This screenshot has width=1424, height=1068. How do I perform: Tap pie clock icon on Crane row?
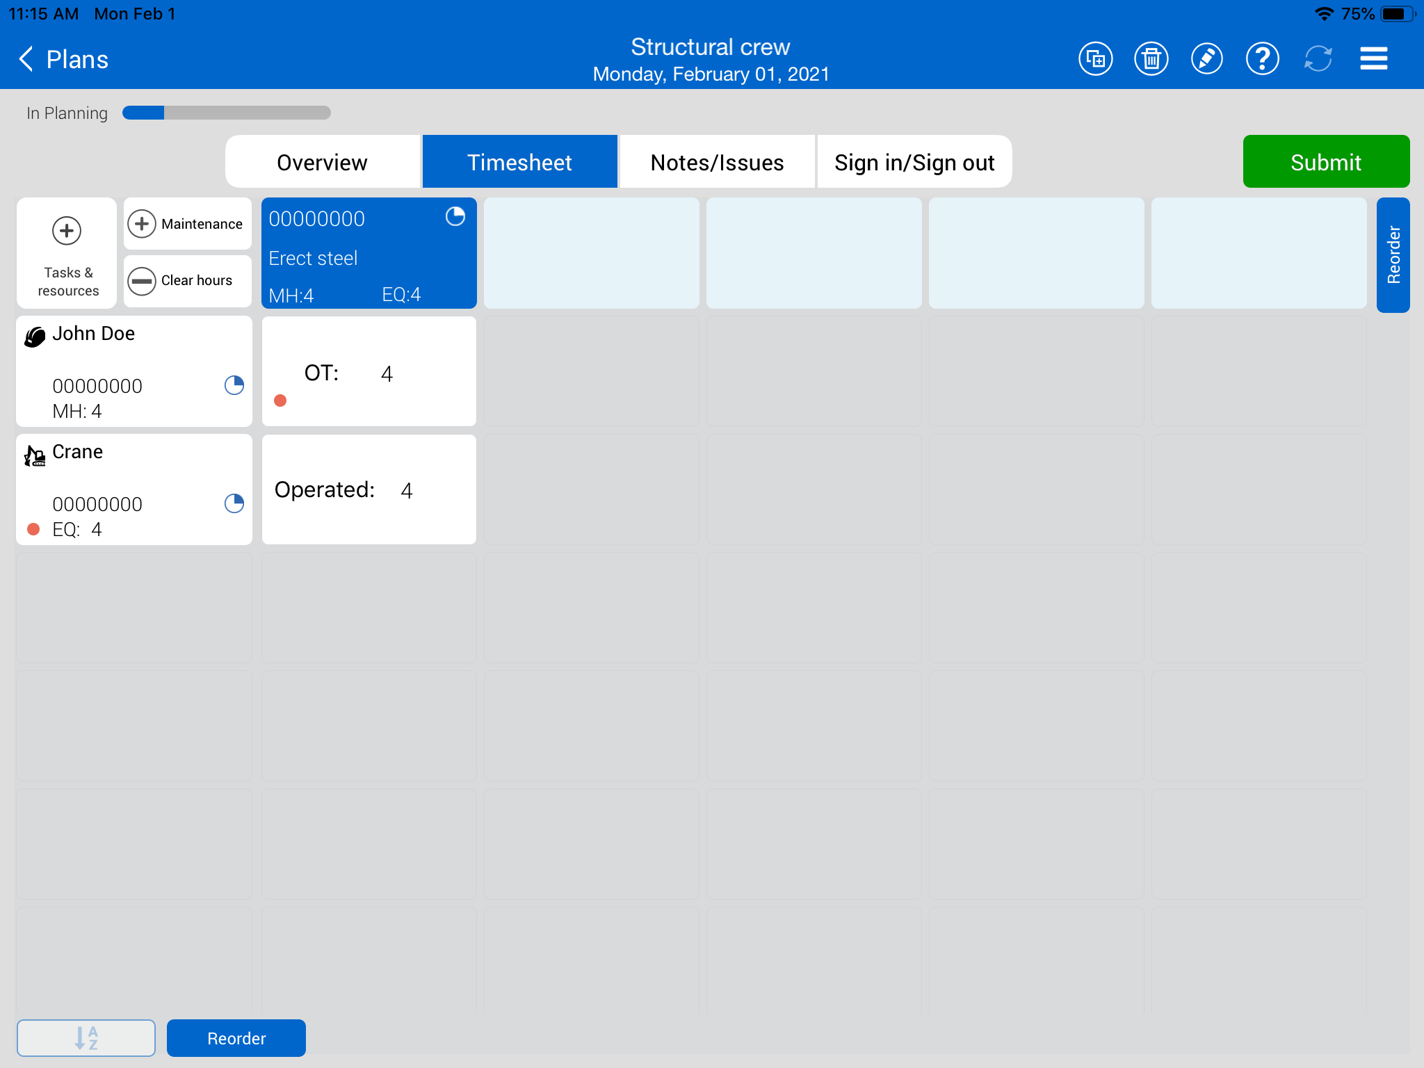click(234, 503)
